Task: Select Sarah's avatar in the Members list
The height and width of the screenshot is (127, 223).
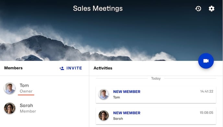Action: point(10,108)
